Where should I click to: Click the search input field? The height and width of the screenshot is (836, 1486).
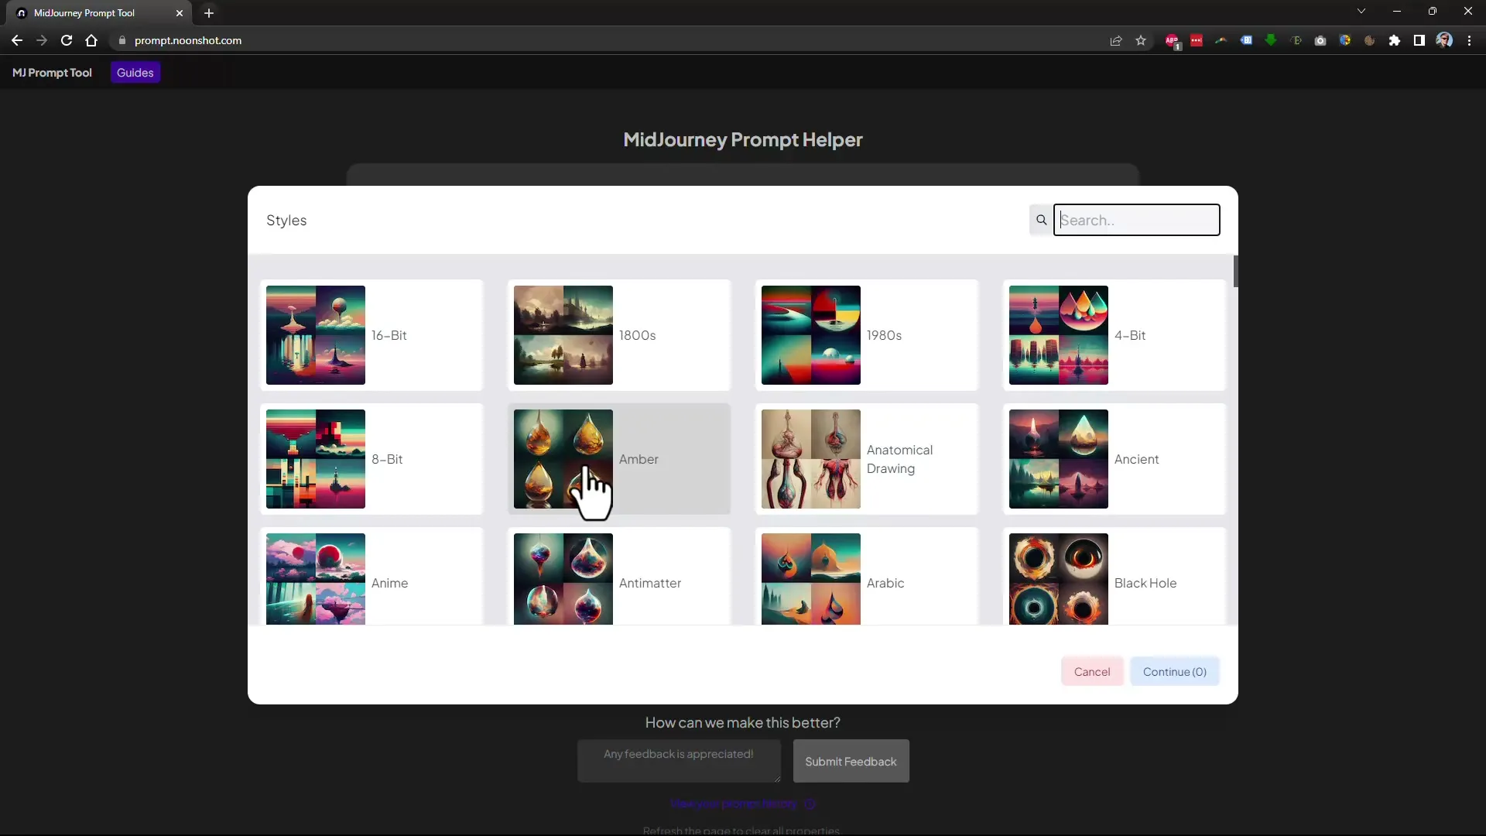click(1136, 220)
